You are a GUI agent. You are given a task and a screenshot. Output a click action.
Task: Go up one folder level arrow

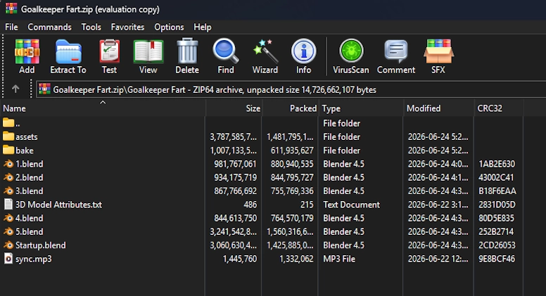[x=15, y=89]
